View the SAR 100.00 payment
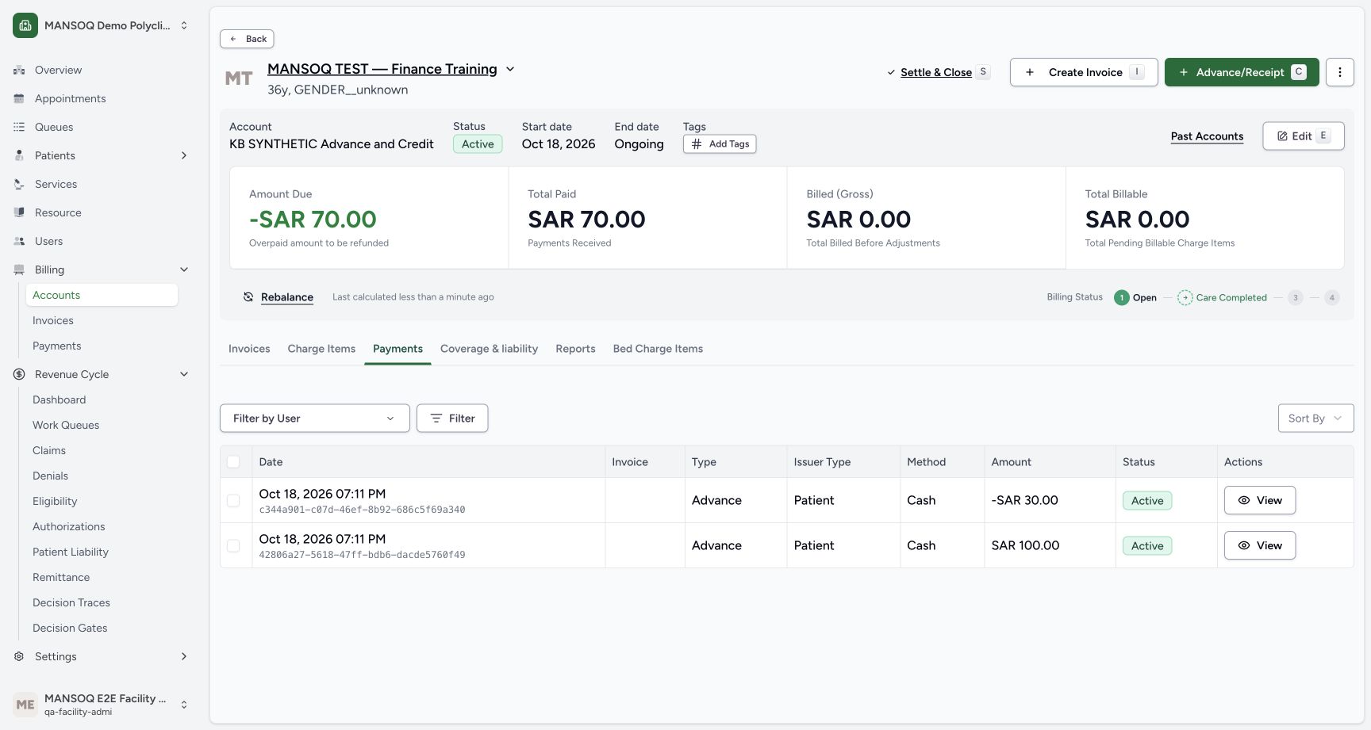The width and height of the screenshot is (1371, 730). click(x=1260, y=545)
